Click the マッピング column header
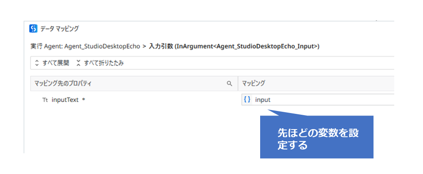The image size is (423, 174). pos(253,84)
